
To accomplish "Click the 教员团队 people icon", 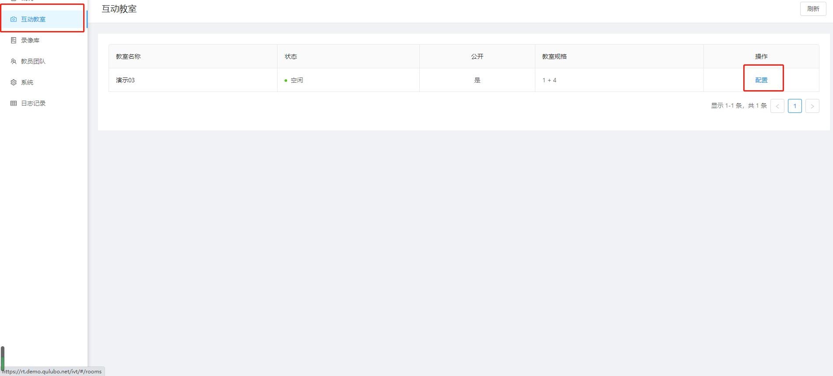I will 14,61.
